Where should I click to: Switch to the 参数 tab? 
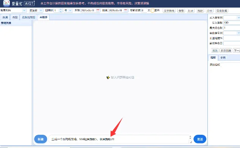[x=223, y=58]
